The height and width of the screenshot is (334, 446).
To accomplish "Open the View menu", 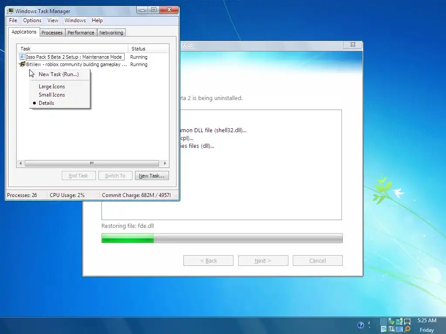I will tap(53, 20).
